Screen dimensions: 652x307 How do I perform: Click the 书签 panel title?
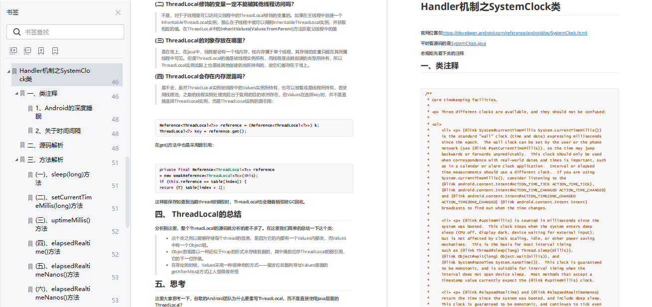(12, 12)
